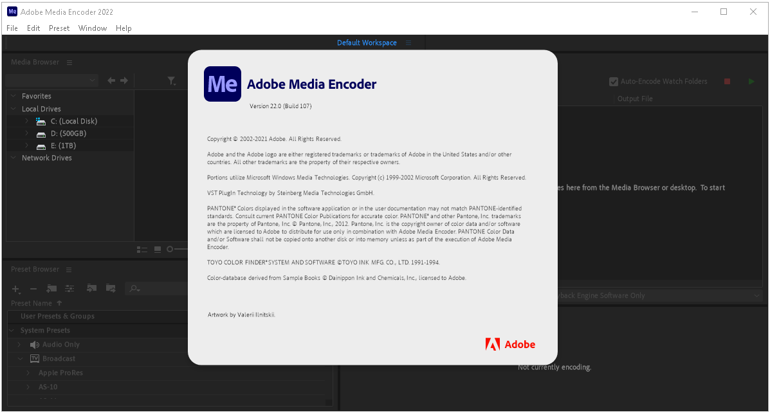The image size is (770, 413).
Task: Select the E: drive icon
Action: (41, 146)
